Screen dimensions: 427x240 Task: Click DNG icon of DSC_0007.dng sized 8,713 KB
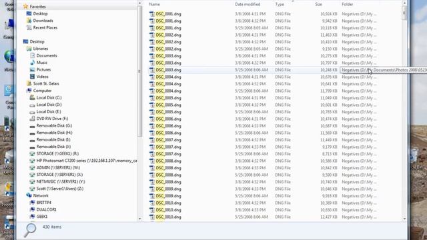[152, 154]
